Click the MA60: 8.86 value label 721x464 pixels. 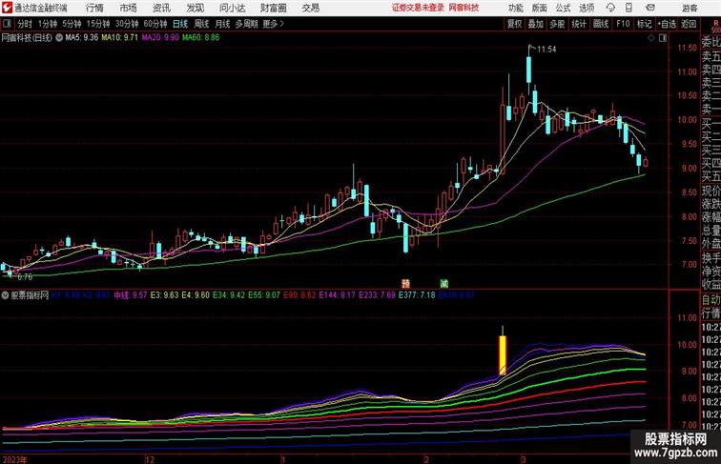(201, 38)
